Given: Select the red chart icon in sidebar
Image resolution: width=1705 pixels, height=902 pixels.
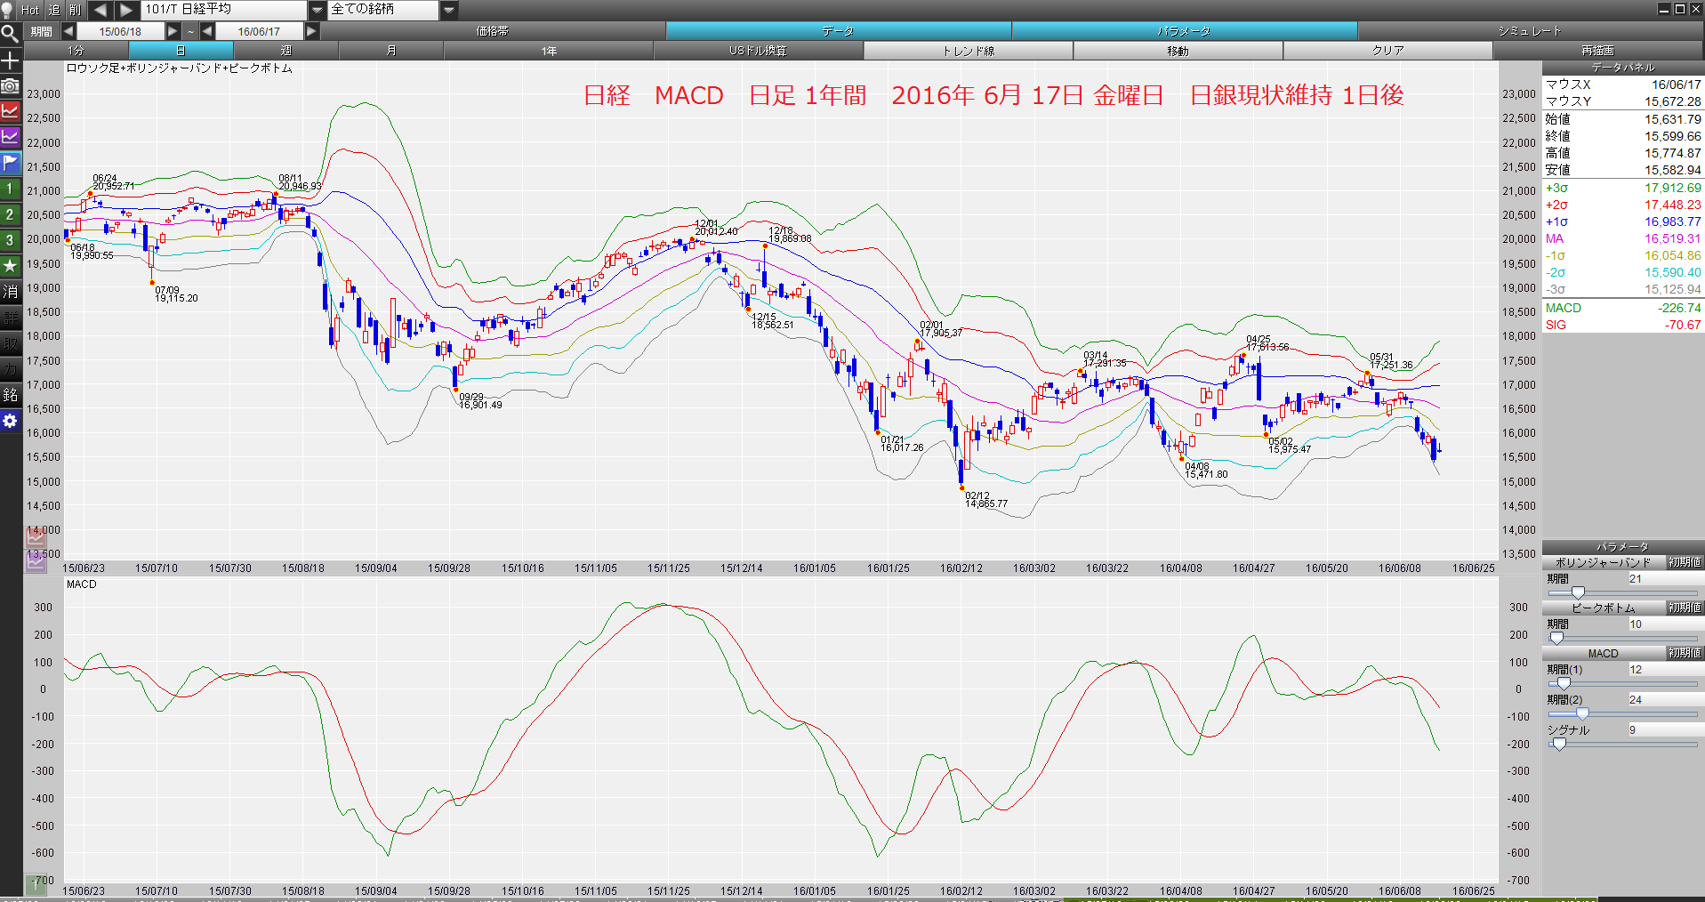Looking at the screenshot, I should point(10,111).
